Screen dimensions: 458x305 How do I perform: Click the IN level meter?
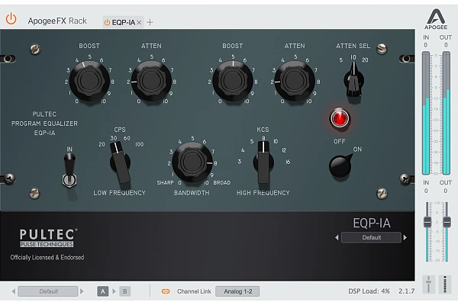[426, 113]
